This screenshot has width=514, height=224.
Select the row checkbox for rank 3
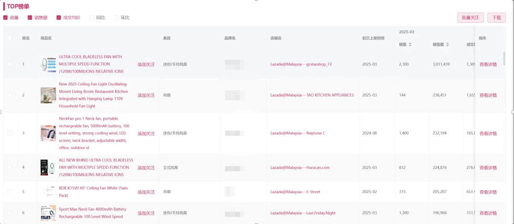[x=10, y=133]
